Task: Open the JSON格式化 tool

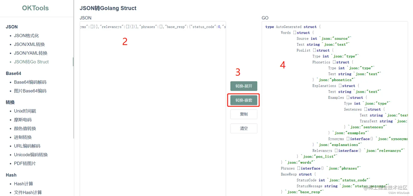Action: click(x=26, y=36)
